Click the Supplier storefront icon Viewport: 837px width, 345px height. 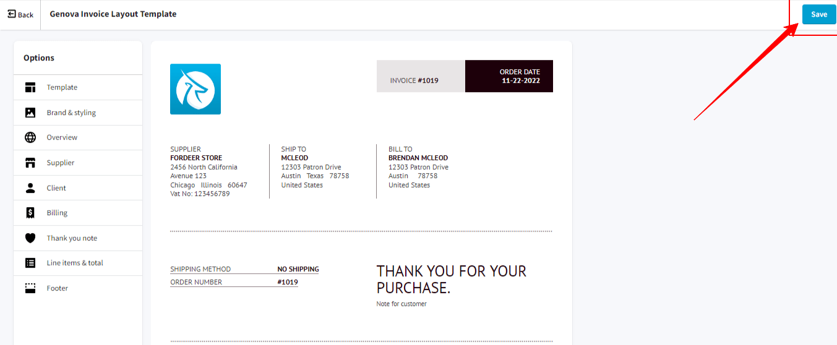pyautogui.click(x=30, y=163)
